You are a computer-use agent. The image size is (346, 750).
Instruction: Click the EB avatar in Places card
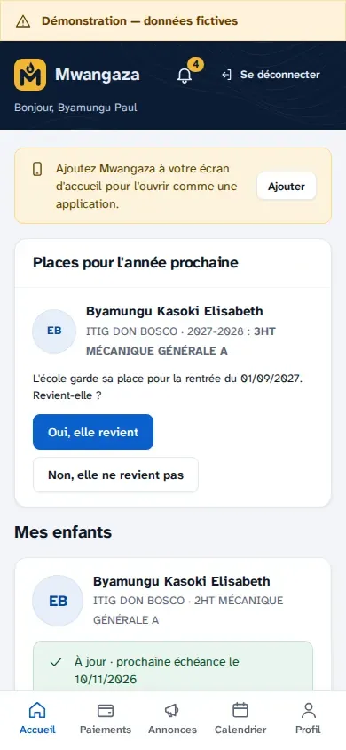pos(54,331)
